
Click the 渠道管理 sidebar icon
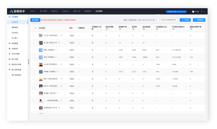[10, 43]
